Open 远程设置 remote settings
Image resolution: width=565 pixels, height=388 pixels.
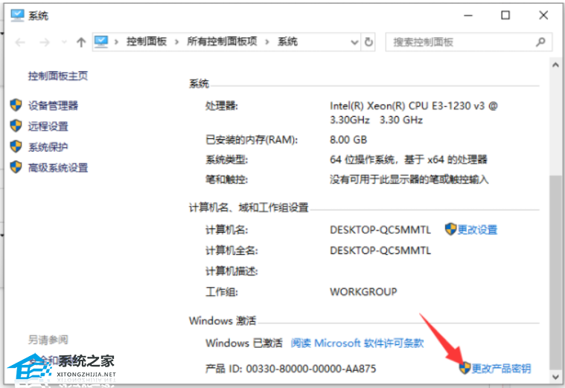point(48,126)
